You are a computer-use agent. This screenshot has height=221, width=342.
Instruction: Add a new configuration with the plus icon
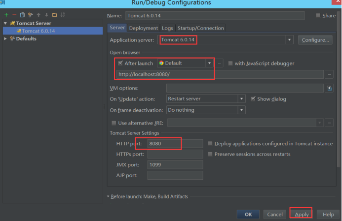tap(6, 15)
